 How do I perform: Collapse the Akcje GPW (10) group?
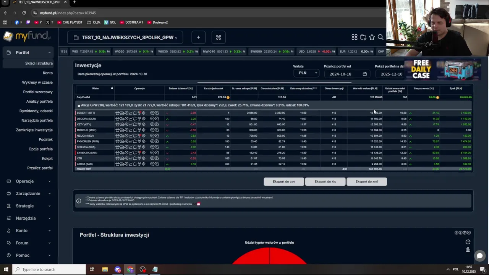point(79,105)
